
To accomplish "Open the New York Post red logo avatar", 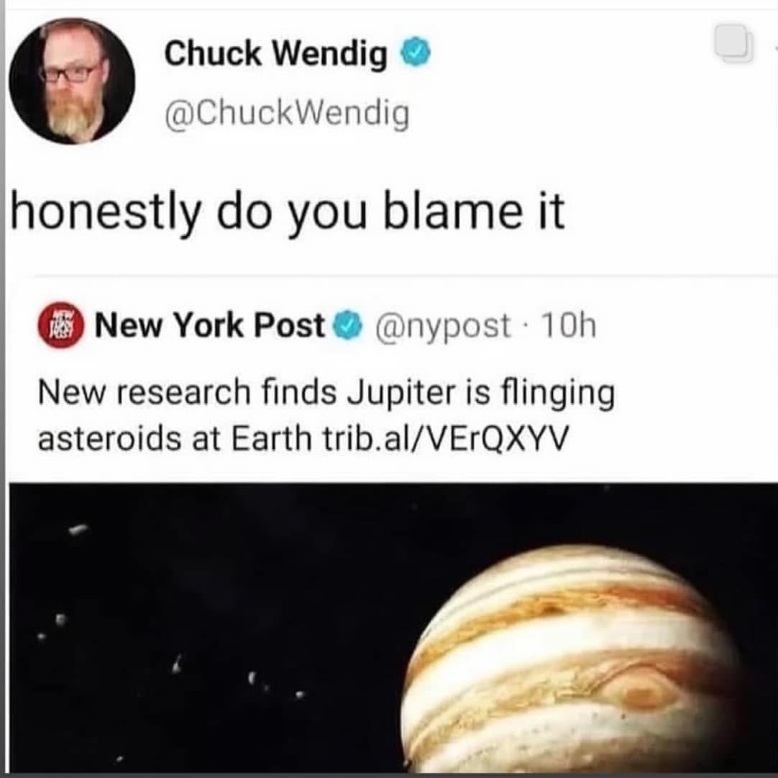I will click(62, 325).
